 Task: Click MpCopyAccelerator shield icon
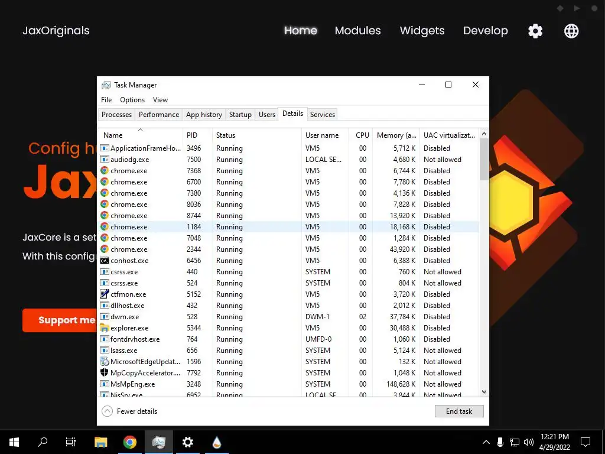point(104,372)
